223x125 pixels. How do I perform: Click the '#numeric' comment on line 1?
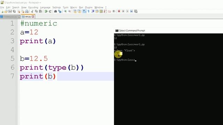point(39,23)
